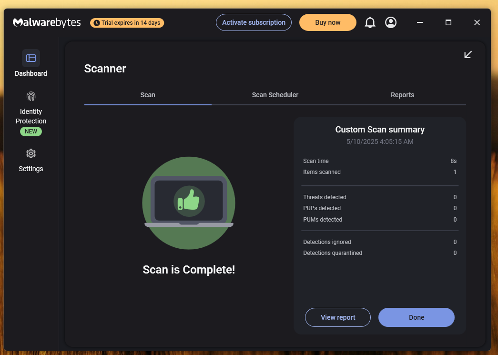498x355 pixels.
Task: Open the Dashboard from sidebar
Action: tap(31, 63)
